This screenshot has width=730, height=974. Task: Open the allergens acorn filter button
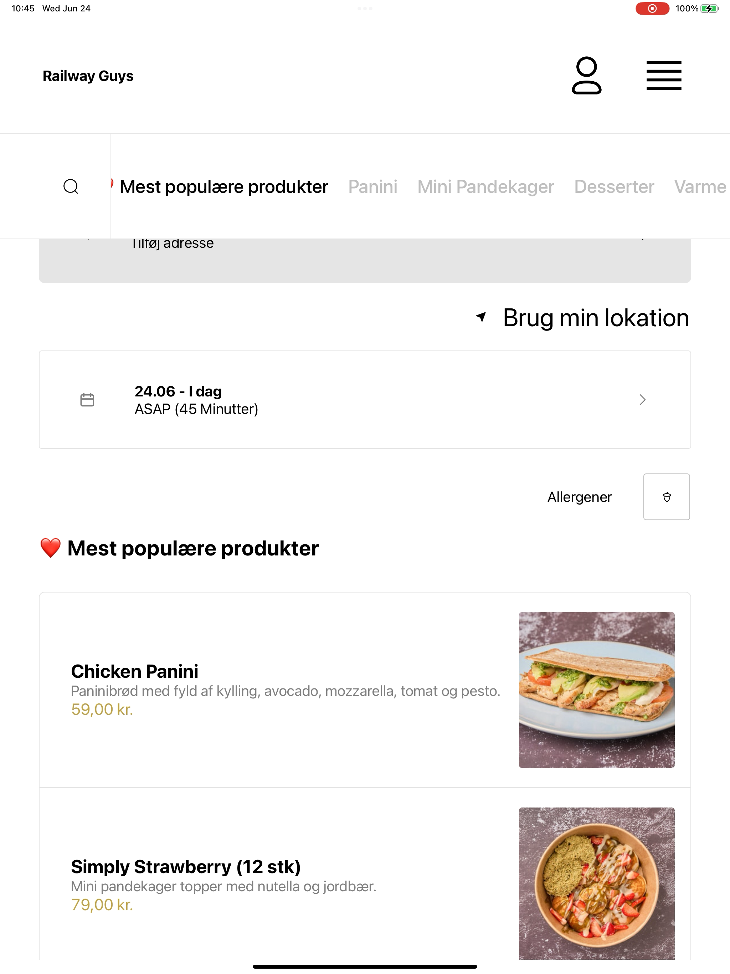[667, 497]
